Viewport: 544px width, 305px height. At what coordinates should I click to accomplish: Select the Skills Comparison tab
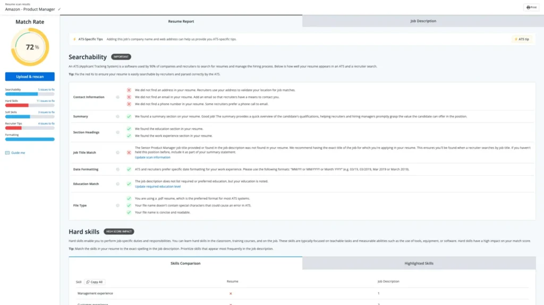click(x=185, y=264)
